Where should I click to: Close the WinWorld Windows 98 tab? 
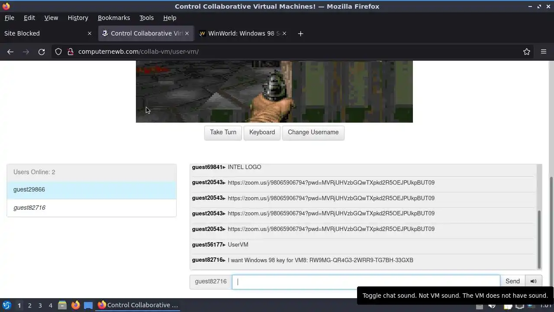pyautogui.click(x=284, y=33)
